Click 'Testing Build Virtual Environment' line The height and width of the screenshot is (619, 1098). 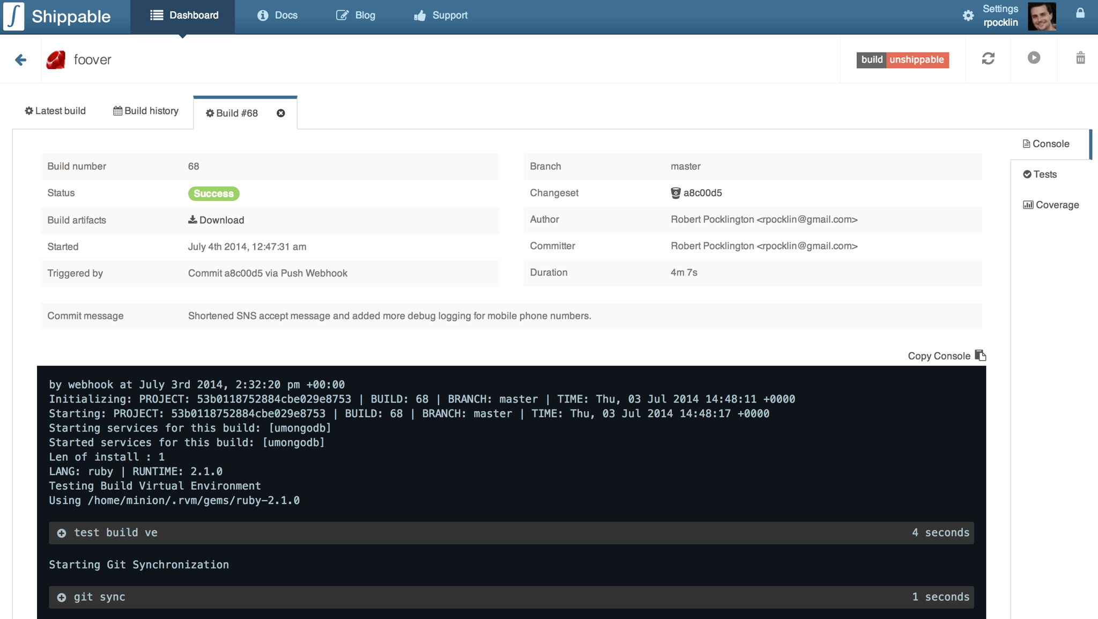(155, 486)
